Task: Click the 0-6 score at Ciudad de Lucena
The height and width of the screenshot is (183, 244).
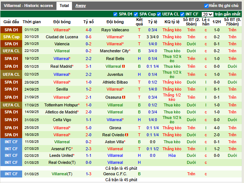Action: [x=88, y=37]
